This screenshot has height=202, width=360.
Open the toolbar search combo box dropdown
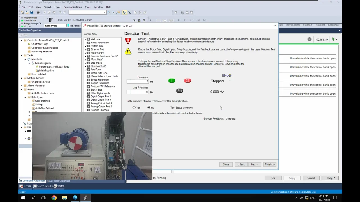105,12
